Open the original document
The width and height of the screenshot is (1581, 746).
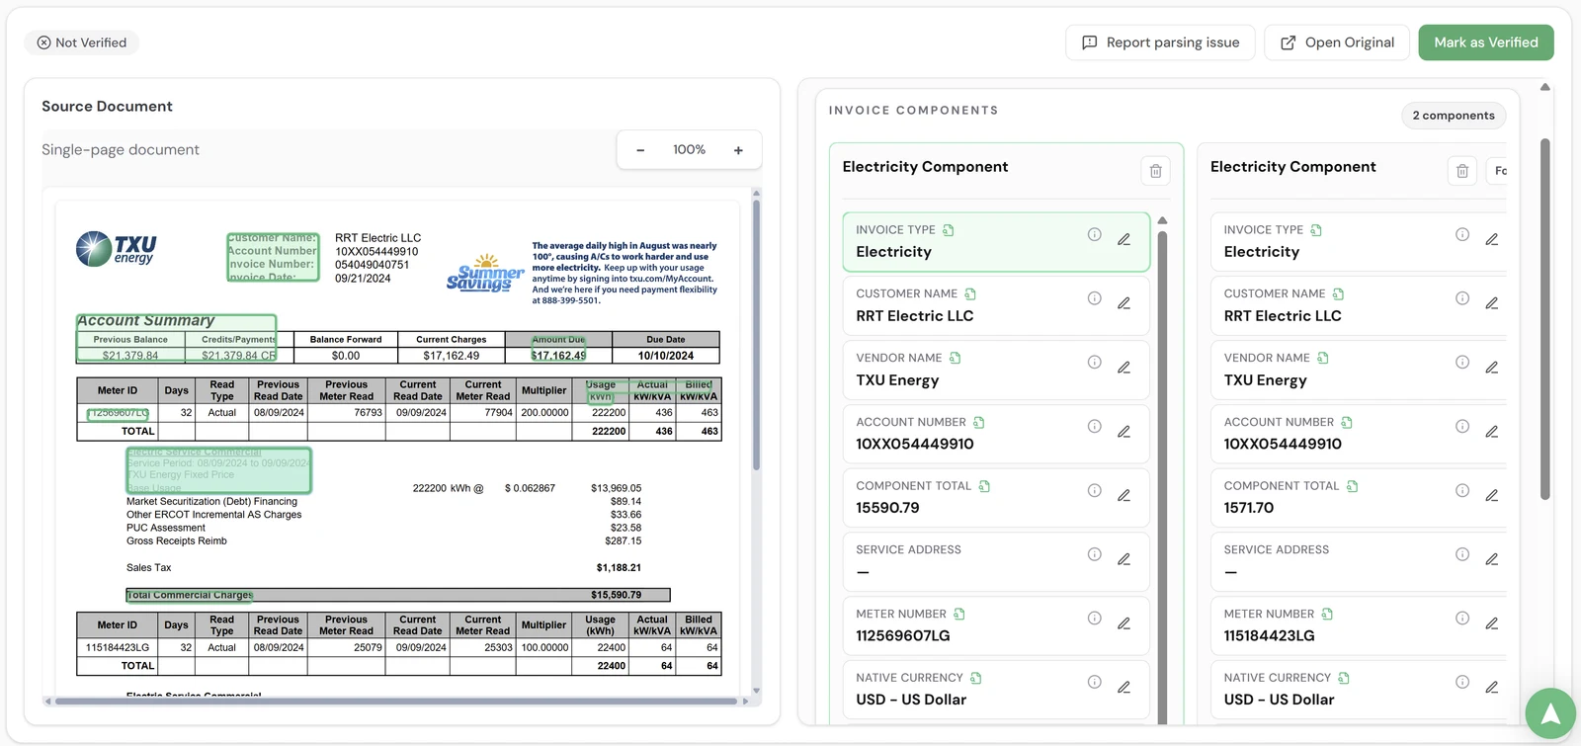pyautogui.click(x=1337, y=42)
